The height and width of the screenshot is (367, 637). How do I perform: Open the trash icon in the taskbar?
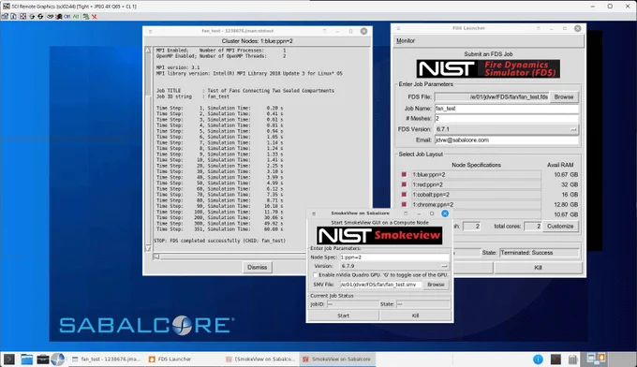(x=572, y=360)
